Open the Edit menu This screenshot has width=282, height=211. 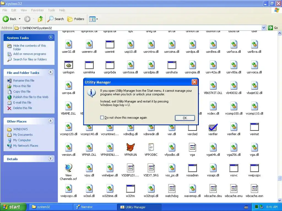14,10
